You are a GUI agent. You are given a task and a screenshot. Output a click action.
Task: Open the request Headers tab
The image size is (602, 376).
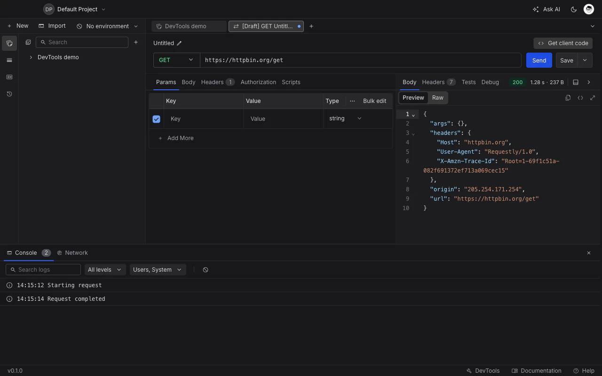coord(218,82)
